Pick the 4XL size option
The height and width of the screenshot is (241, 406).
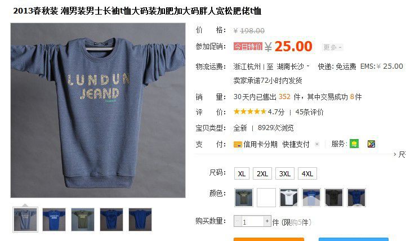tap(307, 173)
